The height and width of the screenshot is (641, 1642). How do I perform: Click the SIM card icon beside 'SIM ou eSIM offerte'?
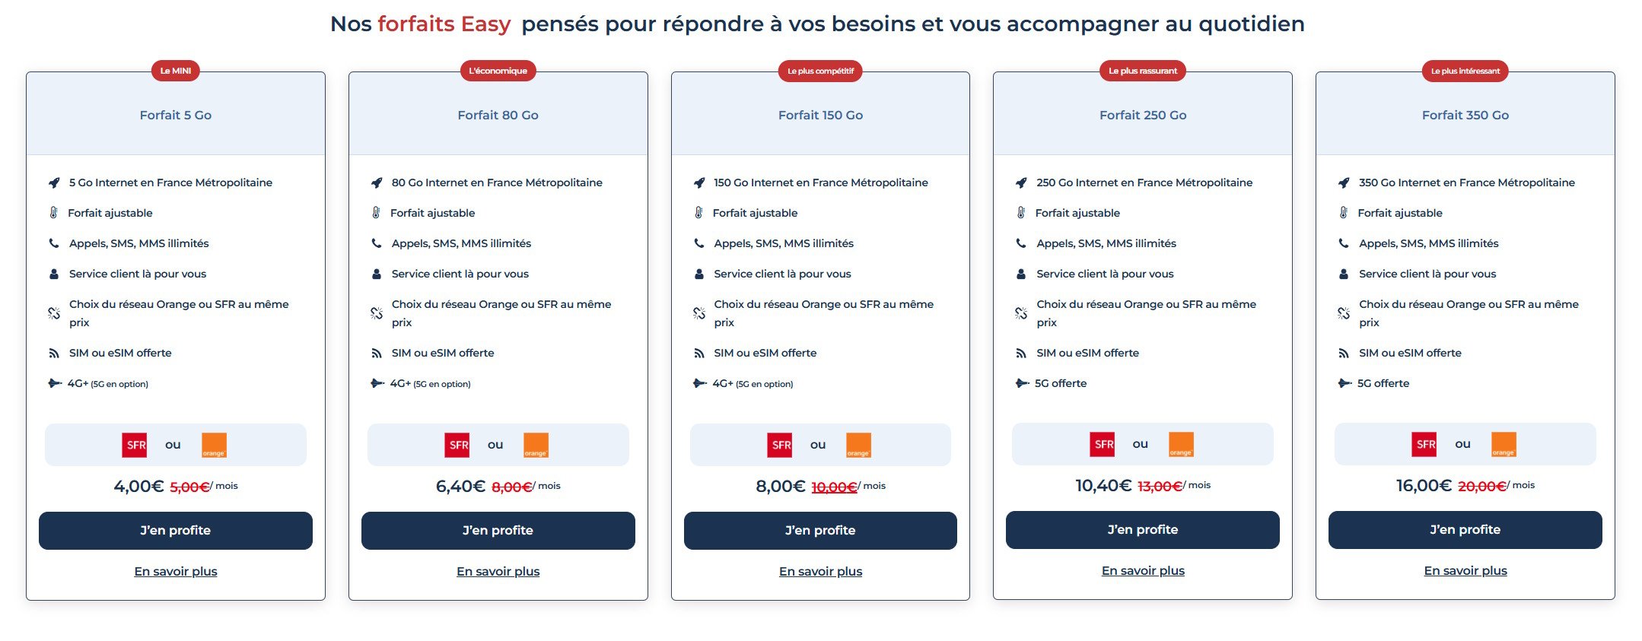pyautogui.click(x=53, y=352)
